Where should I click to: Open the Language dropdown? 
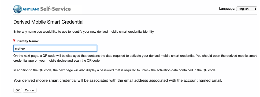click(x=247, y=9)
